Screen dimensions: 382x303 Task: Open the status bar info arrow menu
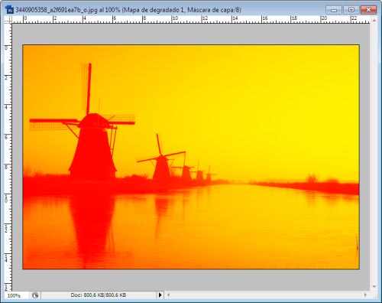point(160,295)
